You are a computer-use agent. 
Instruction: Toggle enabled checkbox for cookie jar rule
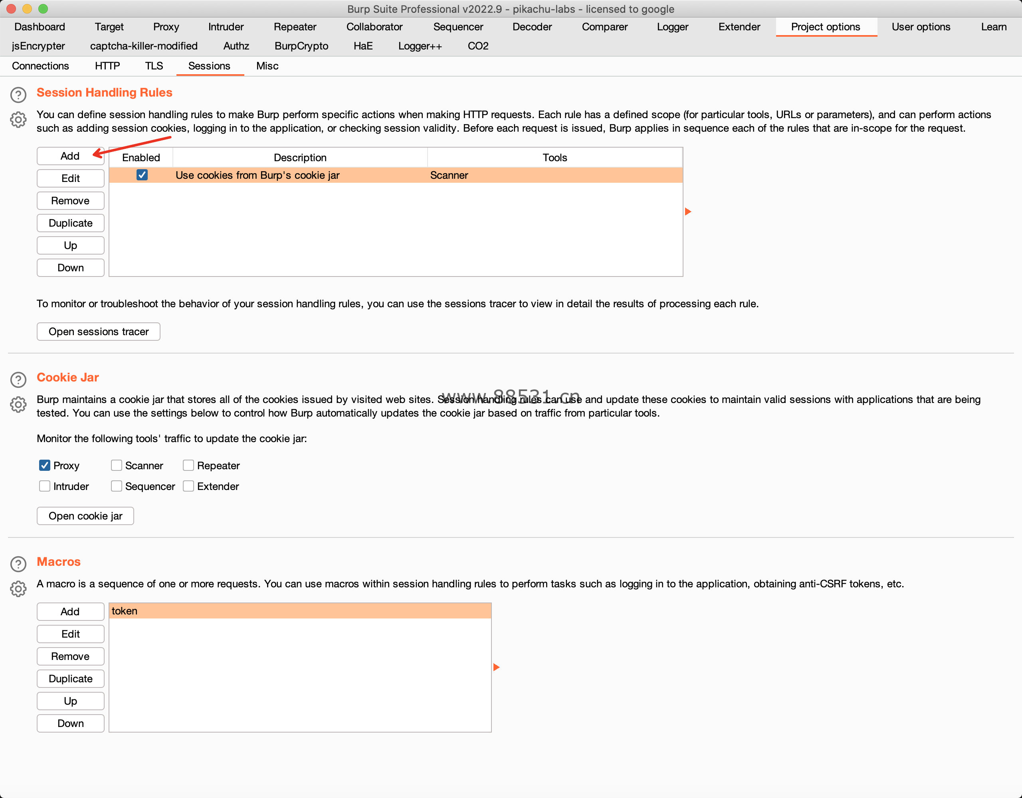pyautogui.click(x=142, y=175)
